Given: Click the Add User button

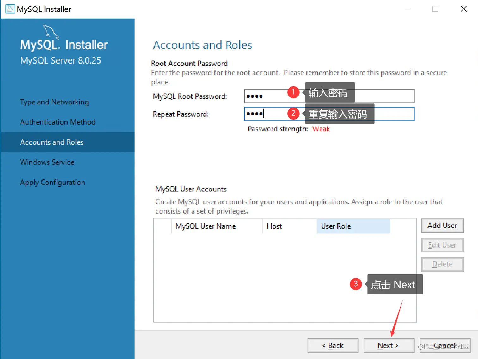Looking at the screenshot, I should tap(442, 226).
